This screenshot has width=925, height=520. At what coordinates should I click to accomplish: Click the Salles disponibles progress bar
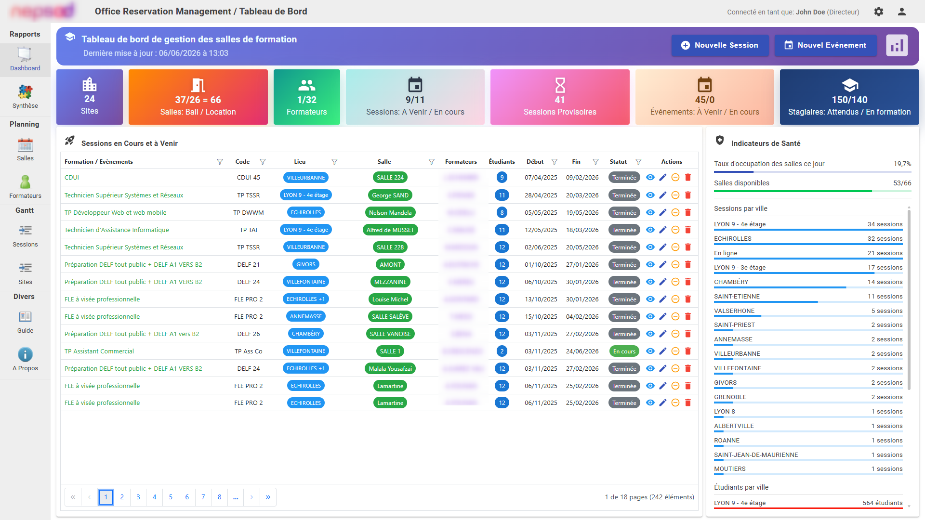coord(812,191)
